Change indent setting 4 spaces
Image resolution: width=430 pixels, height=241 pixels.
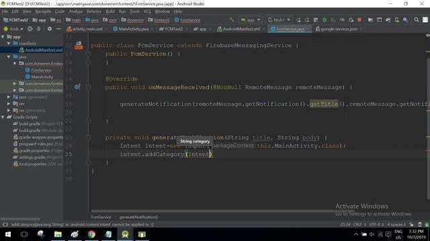coord(396,224)
